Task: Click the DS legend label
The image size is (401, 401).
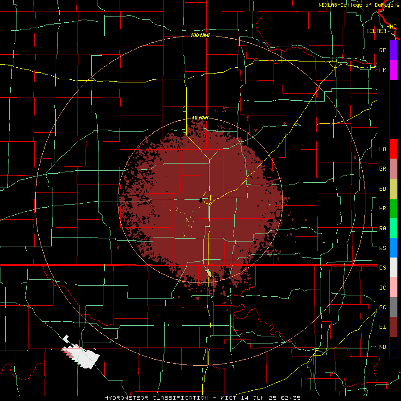Action: click(382, 267)
